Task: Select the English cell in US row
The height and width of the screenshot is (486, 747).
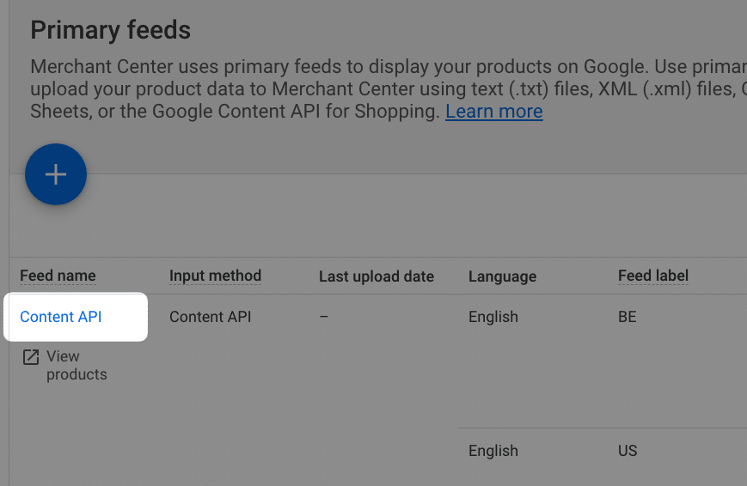Action: click(493, 450)
